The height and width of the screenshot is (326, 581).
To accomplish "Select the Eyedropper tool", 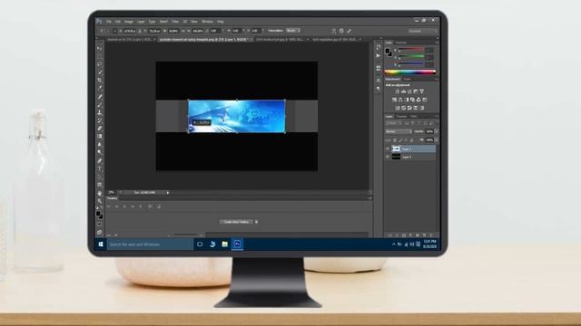I will pyautogui.click(x=99, y=88).
